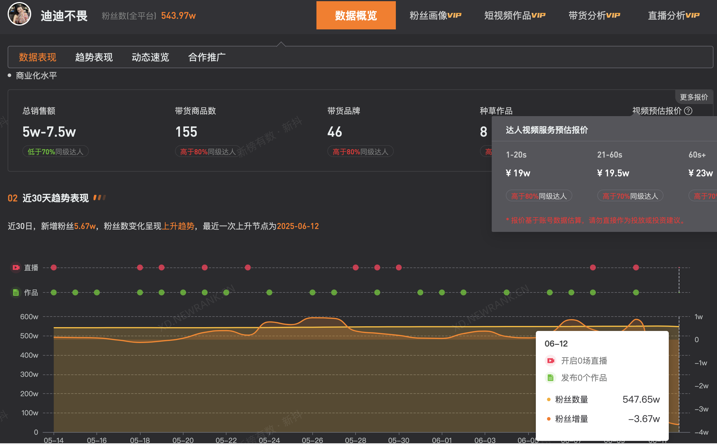The image size is (717, 445).
Task: Select green works dot above 06-01
Action: point(442,292)
